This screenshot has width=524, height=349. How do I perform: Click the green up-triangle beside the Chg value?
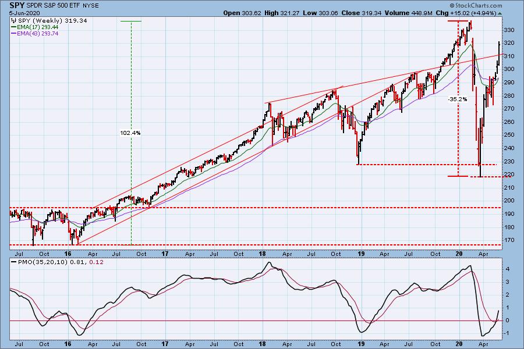[500, 13]
